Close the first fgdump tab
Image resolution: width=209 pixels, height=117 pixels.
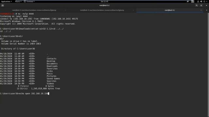pyautogui.click(x=65, y=10)
